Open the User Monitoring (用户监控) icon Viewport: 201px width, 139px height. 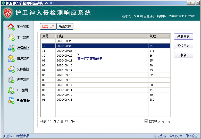(x=11, y=58)
